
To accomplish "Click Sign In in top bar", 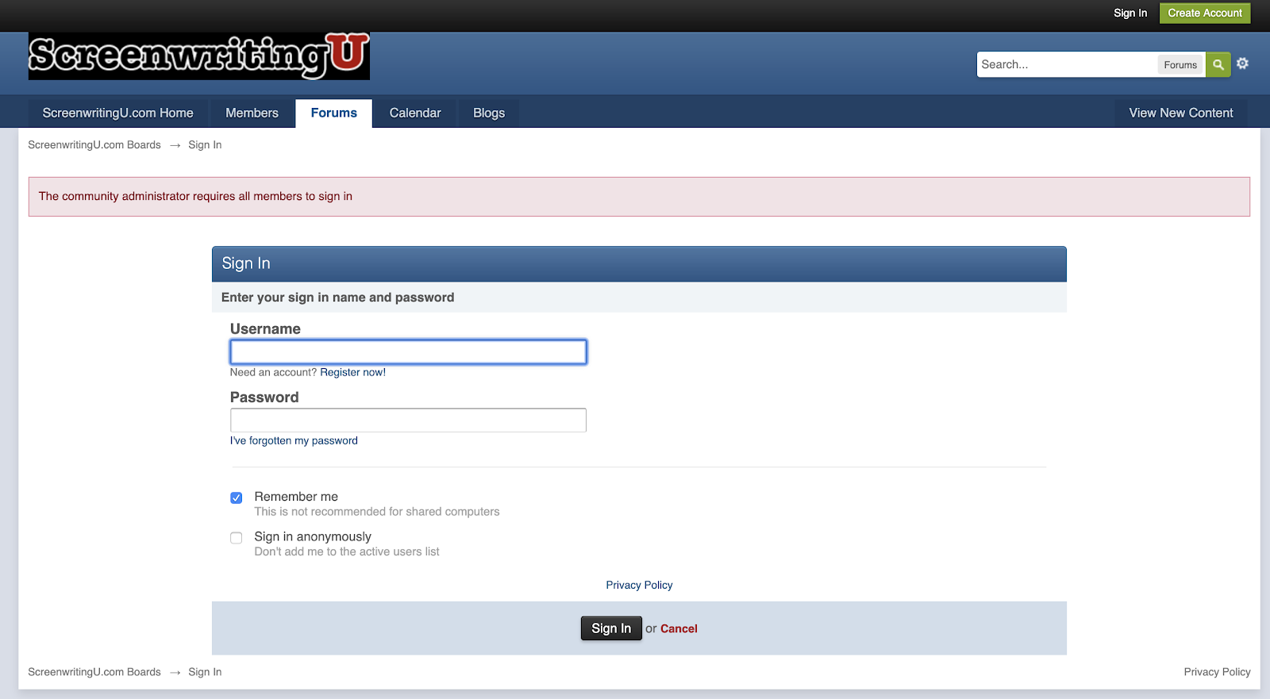I will (x=1130, y=13).
